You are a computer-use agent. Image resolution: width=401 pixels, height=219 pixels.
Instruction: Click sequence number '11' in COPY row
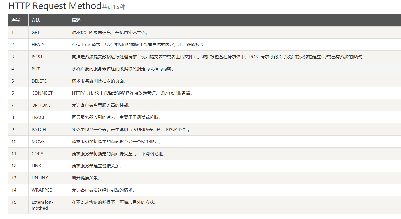click(x=14, y=154)
